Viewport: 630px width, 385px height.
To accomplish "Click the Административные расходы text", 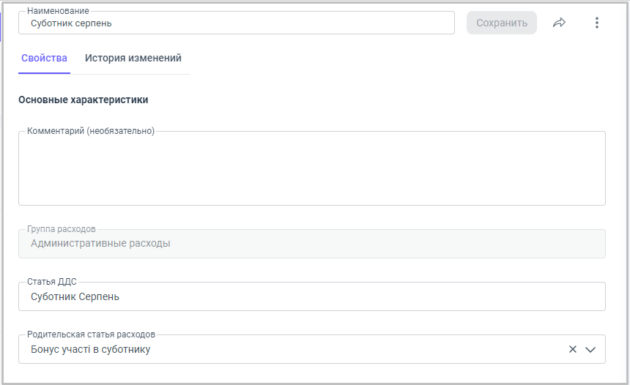I will 100,244.
